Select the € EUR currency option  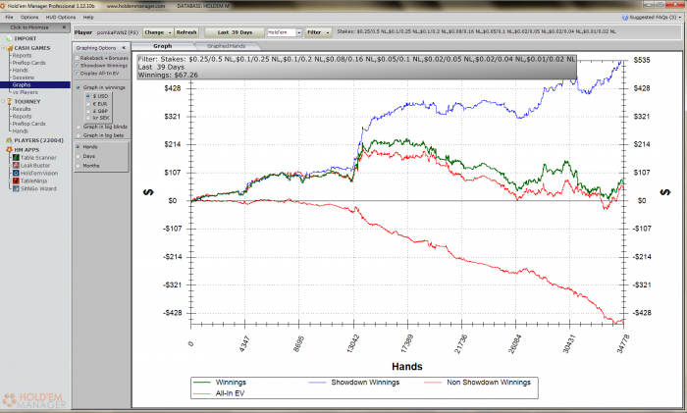pos(88,104)
